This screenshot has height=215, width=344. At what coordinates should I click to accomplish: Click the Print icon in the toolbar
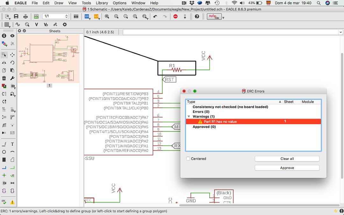[25, 17]
